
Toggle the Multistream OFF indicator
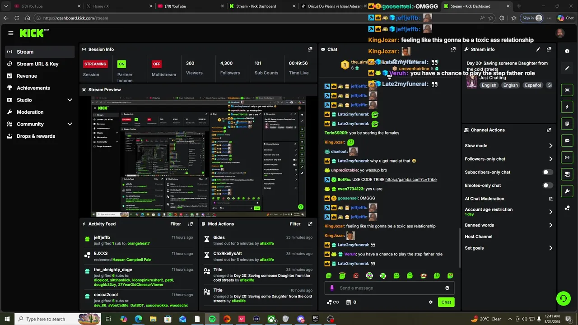click(157, 64)
